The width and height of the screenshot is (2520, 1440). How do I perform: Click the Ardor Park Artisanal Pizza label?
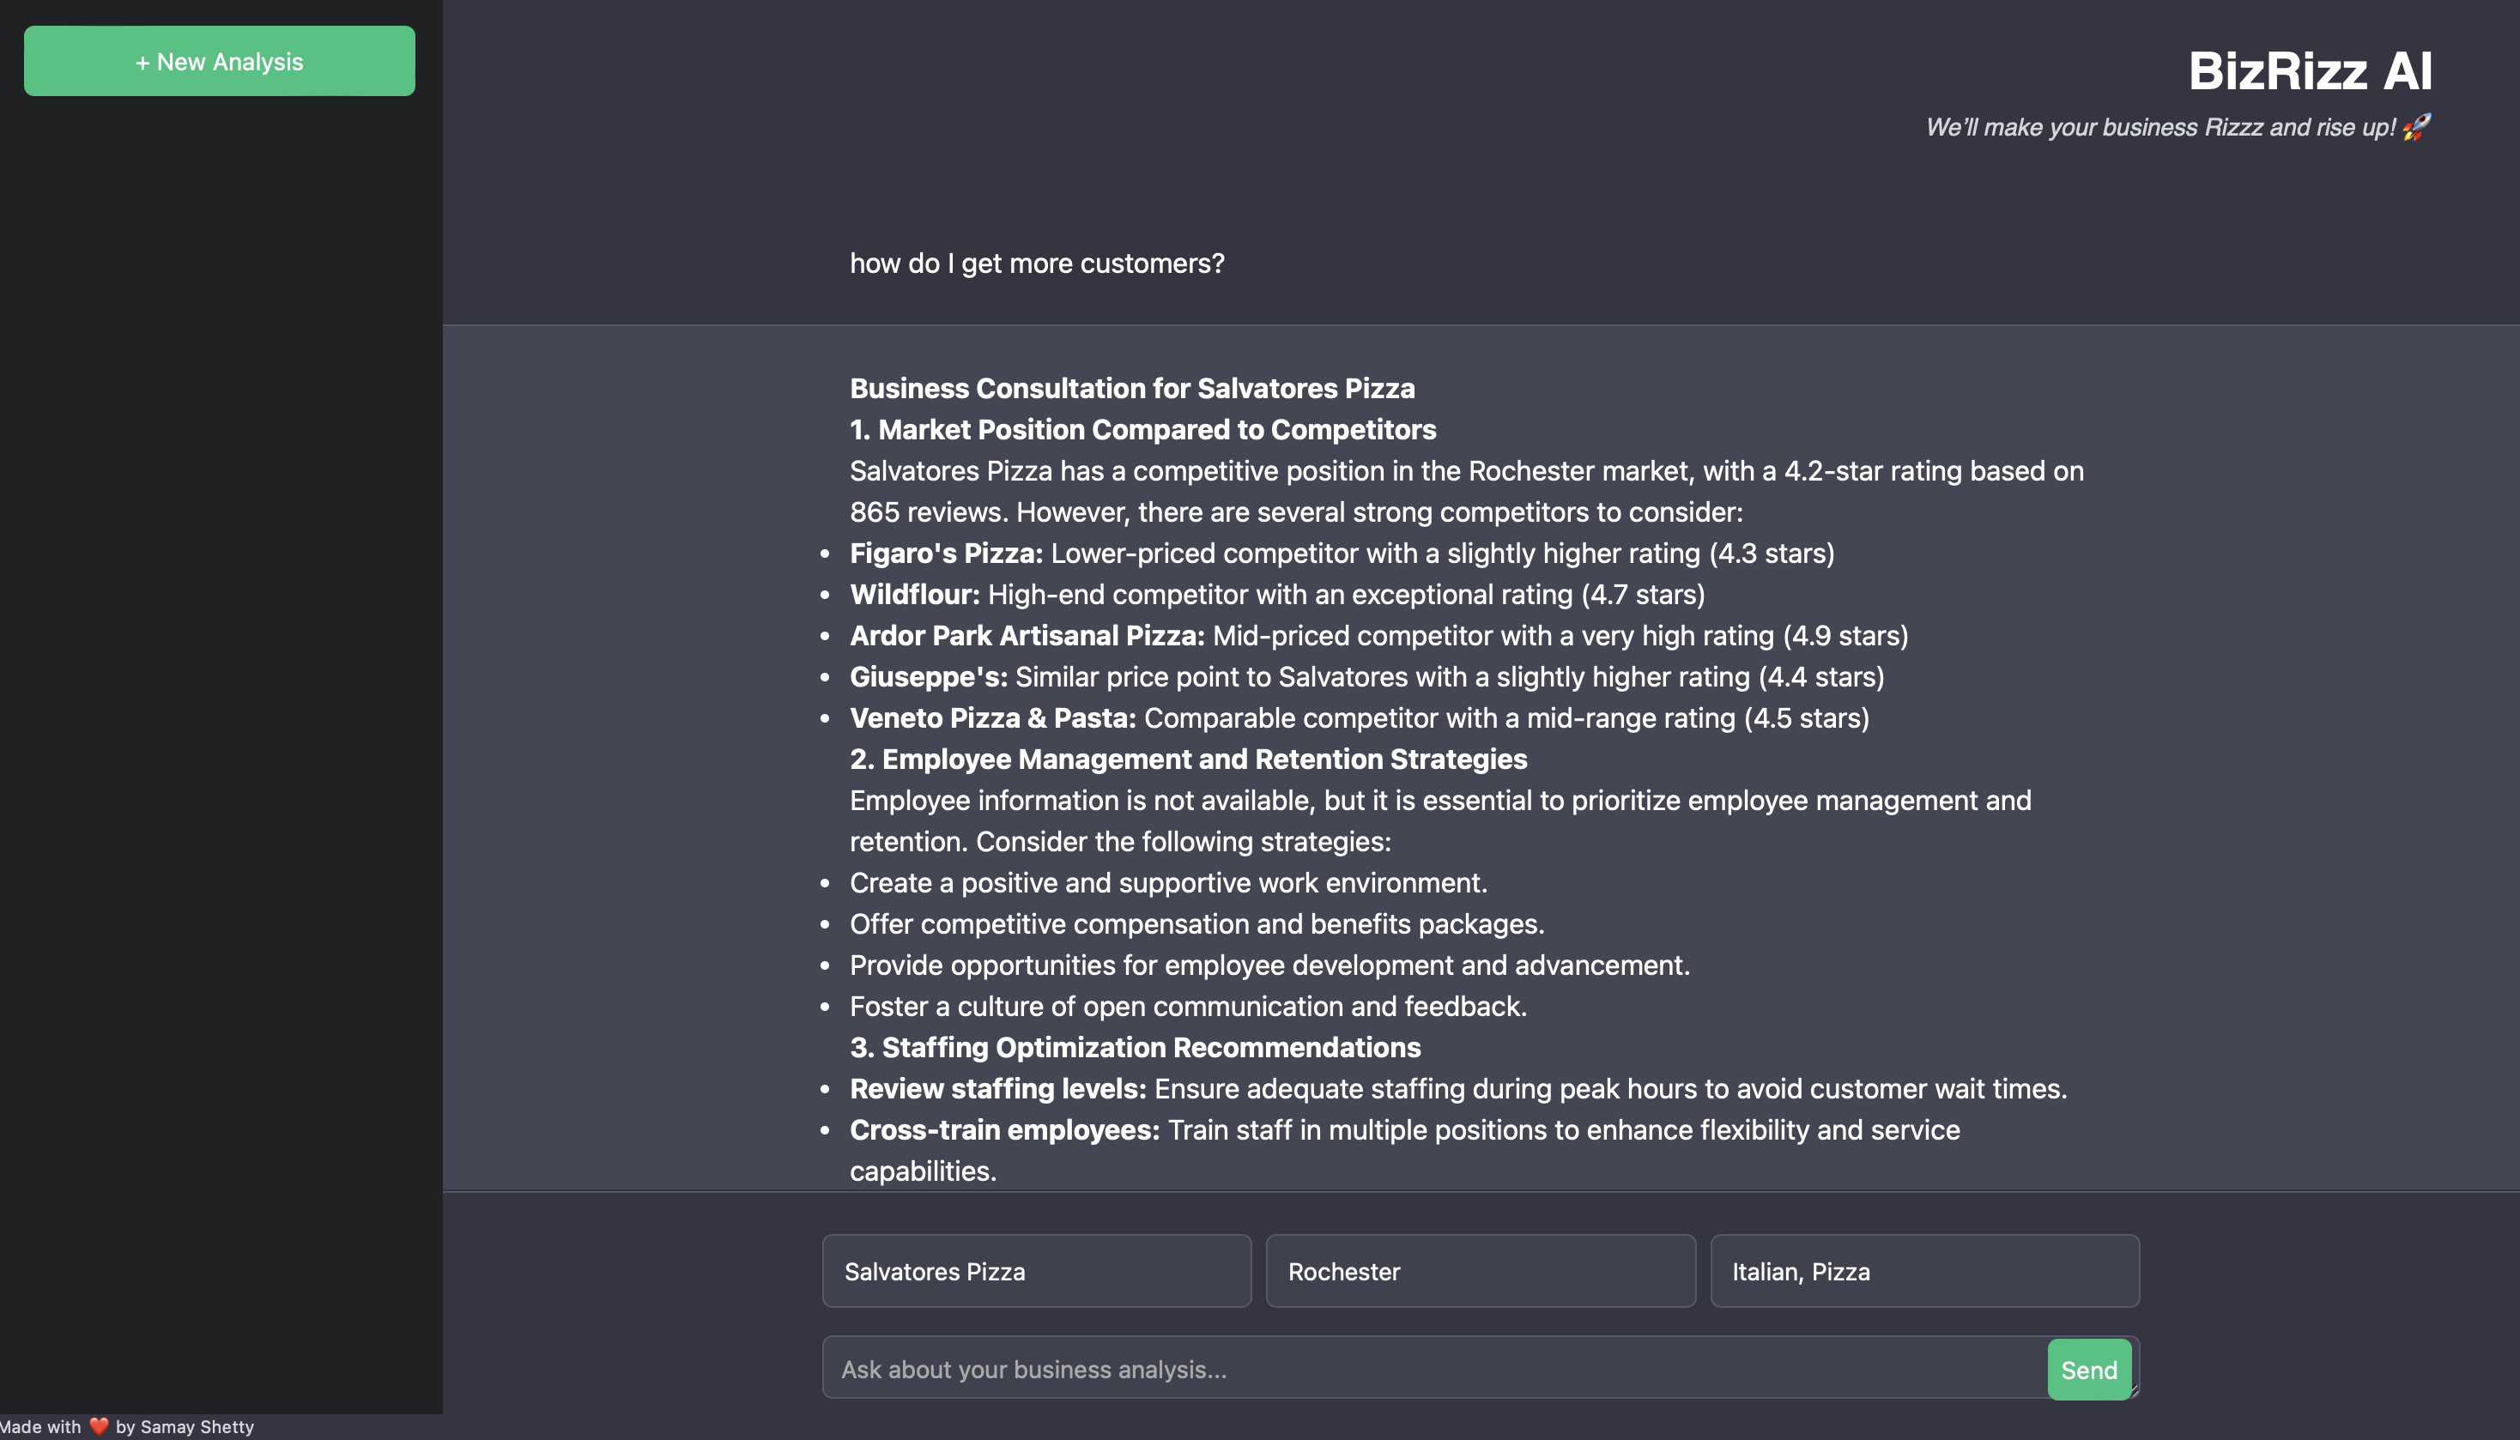[x=1027, y=635]
